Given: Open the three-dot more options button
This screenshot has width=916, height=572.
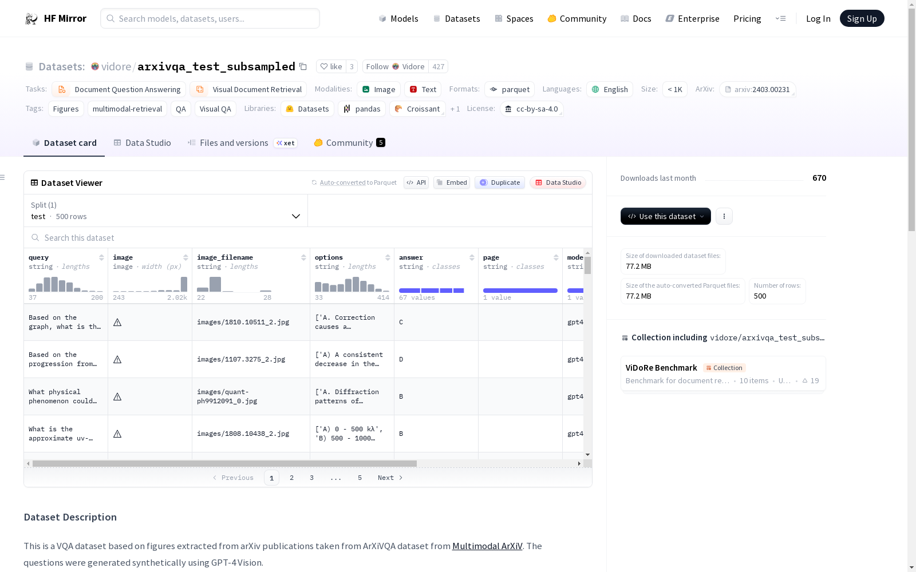Looking at the screenshot, I should 724,216.
